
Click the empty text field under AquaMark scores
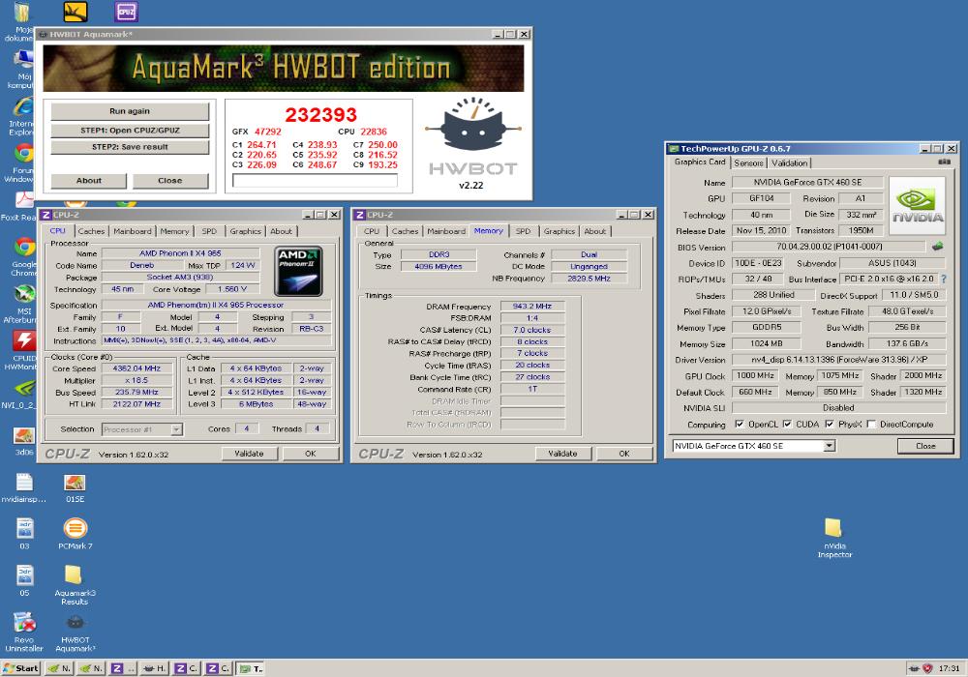pyautogui.click(x=315, y=180)
